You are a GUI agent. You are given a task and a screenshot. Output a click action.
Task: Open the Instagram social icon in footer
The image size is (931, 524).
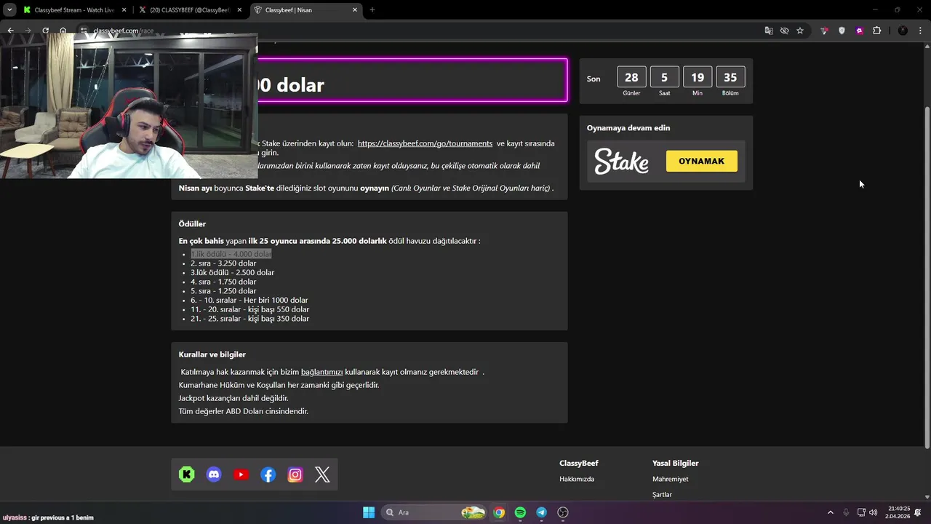295,475
